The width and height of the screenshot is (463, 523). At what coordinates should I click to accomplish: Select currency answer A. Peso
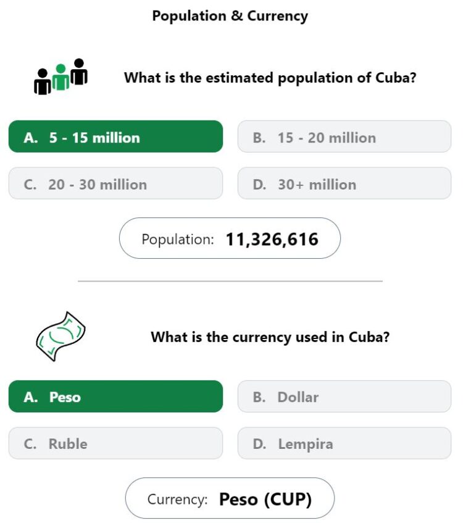coord(116,396)
